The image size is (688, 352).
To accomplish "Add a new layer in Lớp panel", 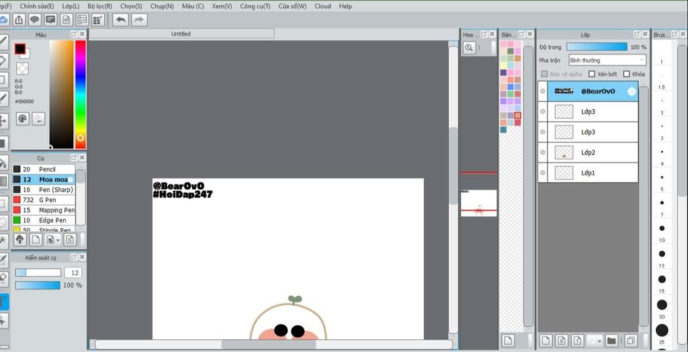I will (546, 340).
